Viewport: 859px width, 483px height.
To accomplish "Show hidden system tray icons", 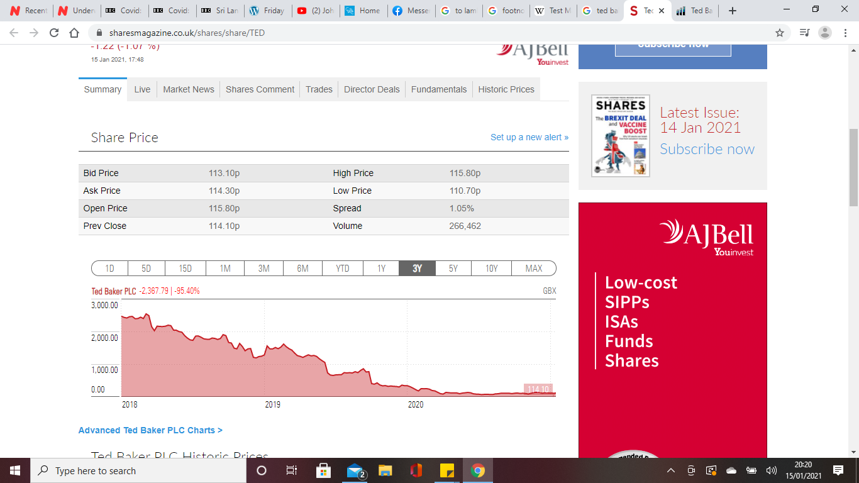I will pos(671,470).
